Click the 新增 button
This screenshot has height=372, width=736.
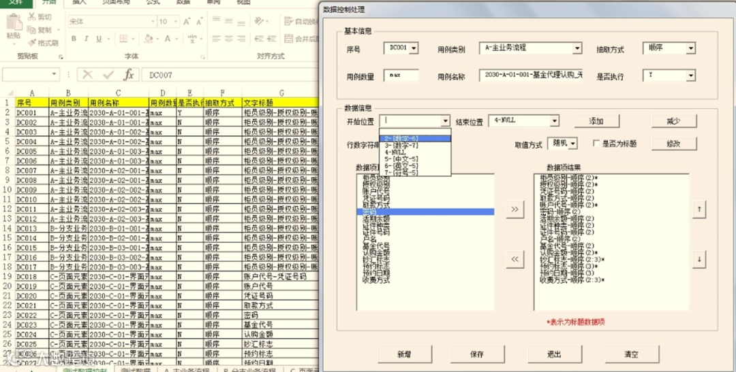click(x=405, y=354)
